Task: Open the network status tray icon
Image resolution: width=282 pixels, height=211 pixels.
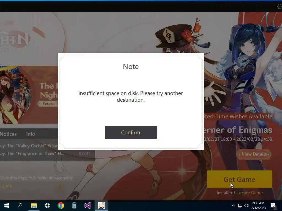Action: 240,206
